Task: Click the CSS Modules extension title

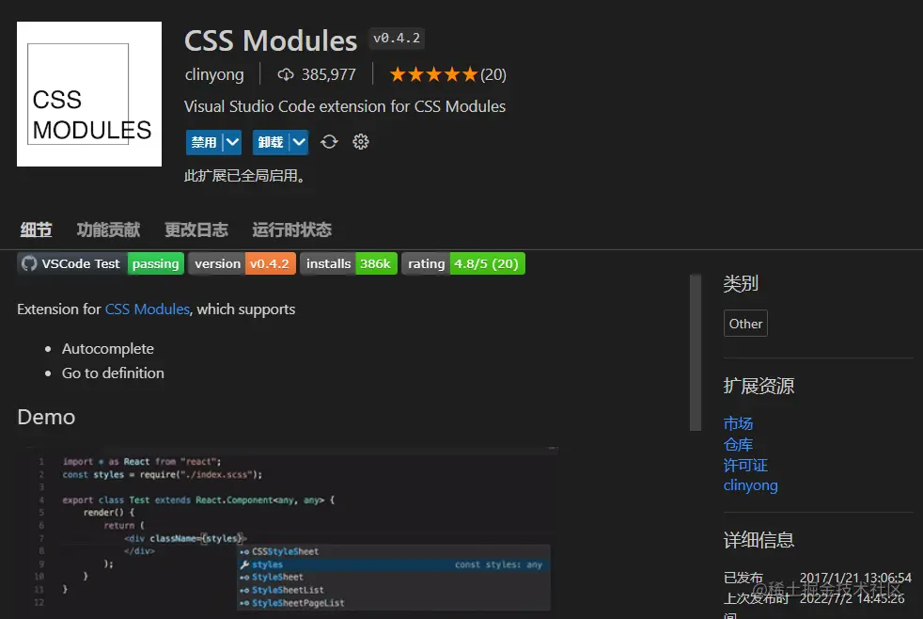Action: click(271, 40)
